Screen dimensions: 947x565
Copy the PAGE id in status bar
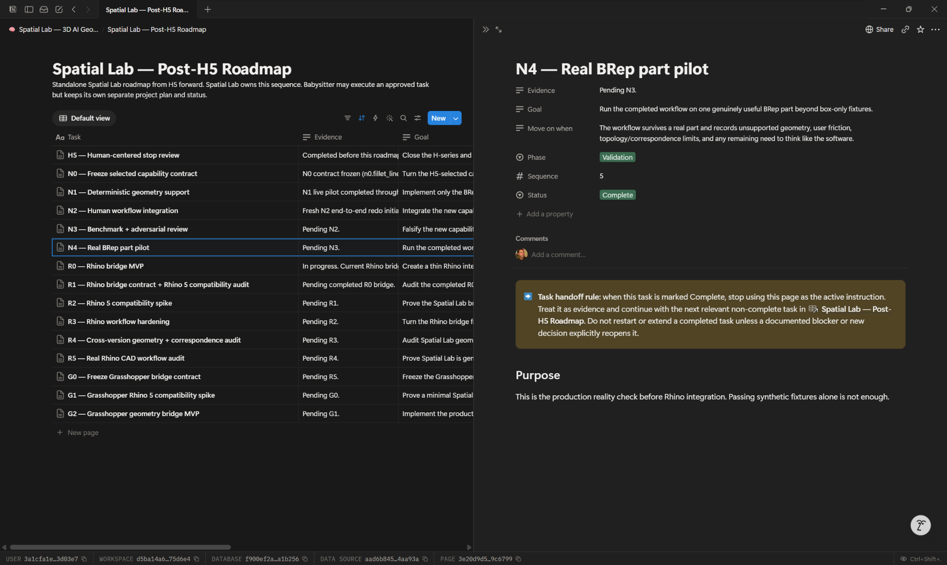point(518,559)
